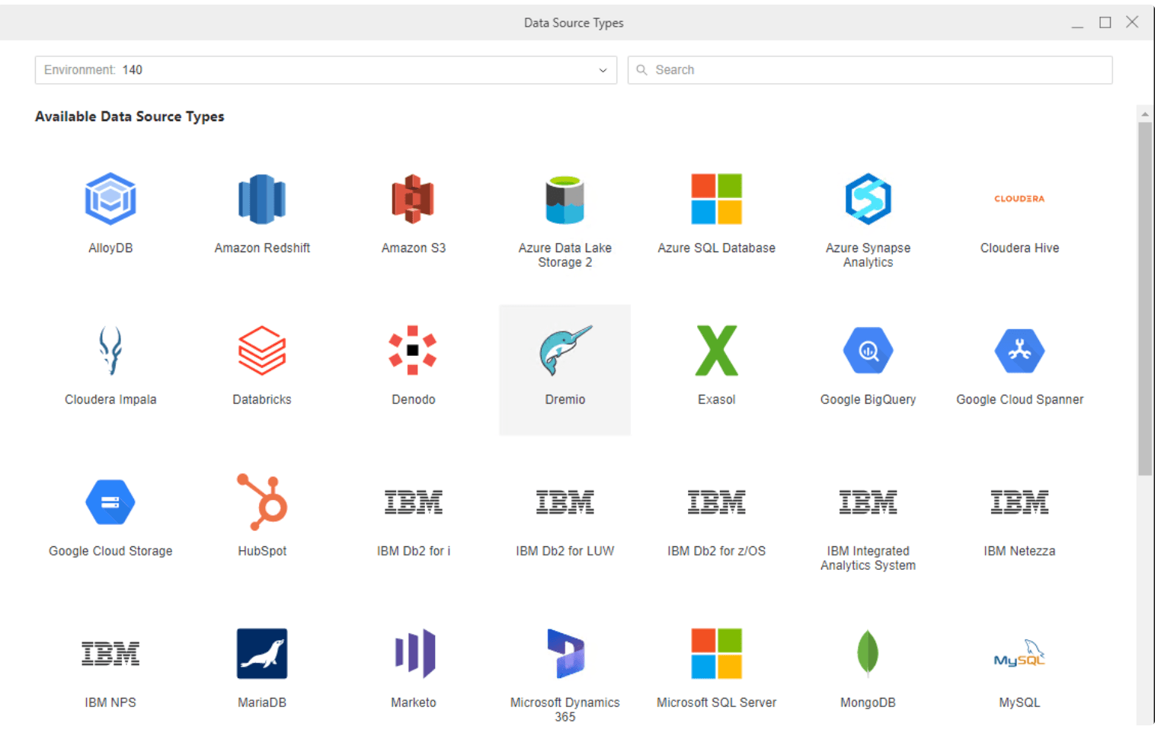This screenshot has height=733, width=1161.
Task: Select the Google Cloud Storage icon
Action: click(110, 502)
